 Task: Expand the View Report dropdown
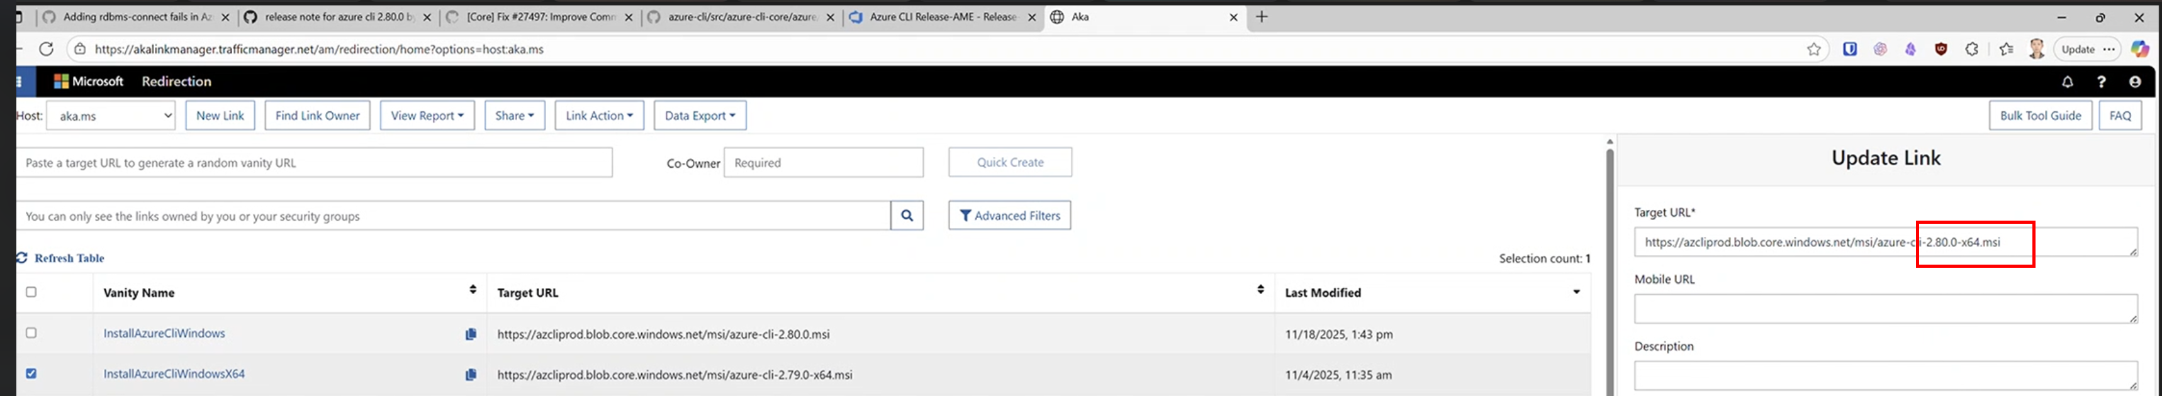[427, 116]
